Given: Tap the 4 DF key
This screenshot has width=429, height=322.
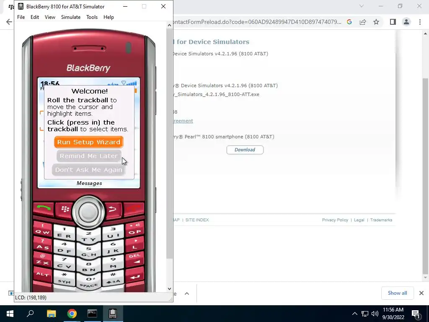Looking at the screenshot, I should click(65, 247).
